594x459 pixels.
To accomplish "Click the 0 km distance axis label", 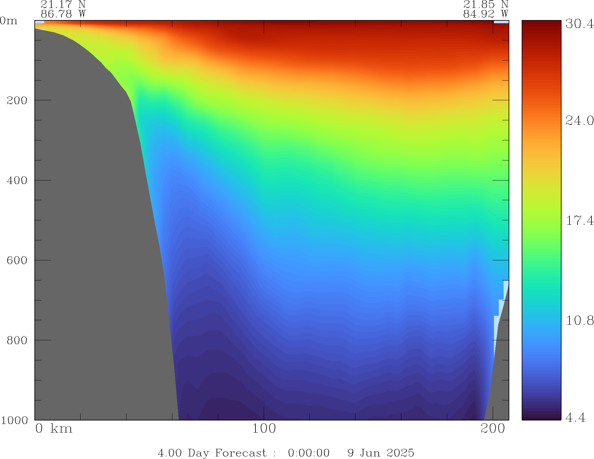I will [x=54, y=429].
